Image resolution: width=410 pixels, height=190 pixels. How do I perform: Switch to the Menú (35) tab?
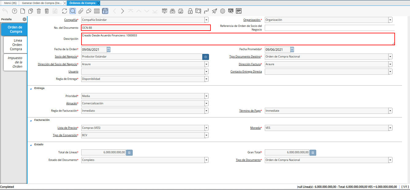click(10, 3)
